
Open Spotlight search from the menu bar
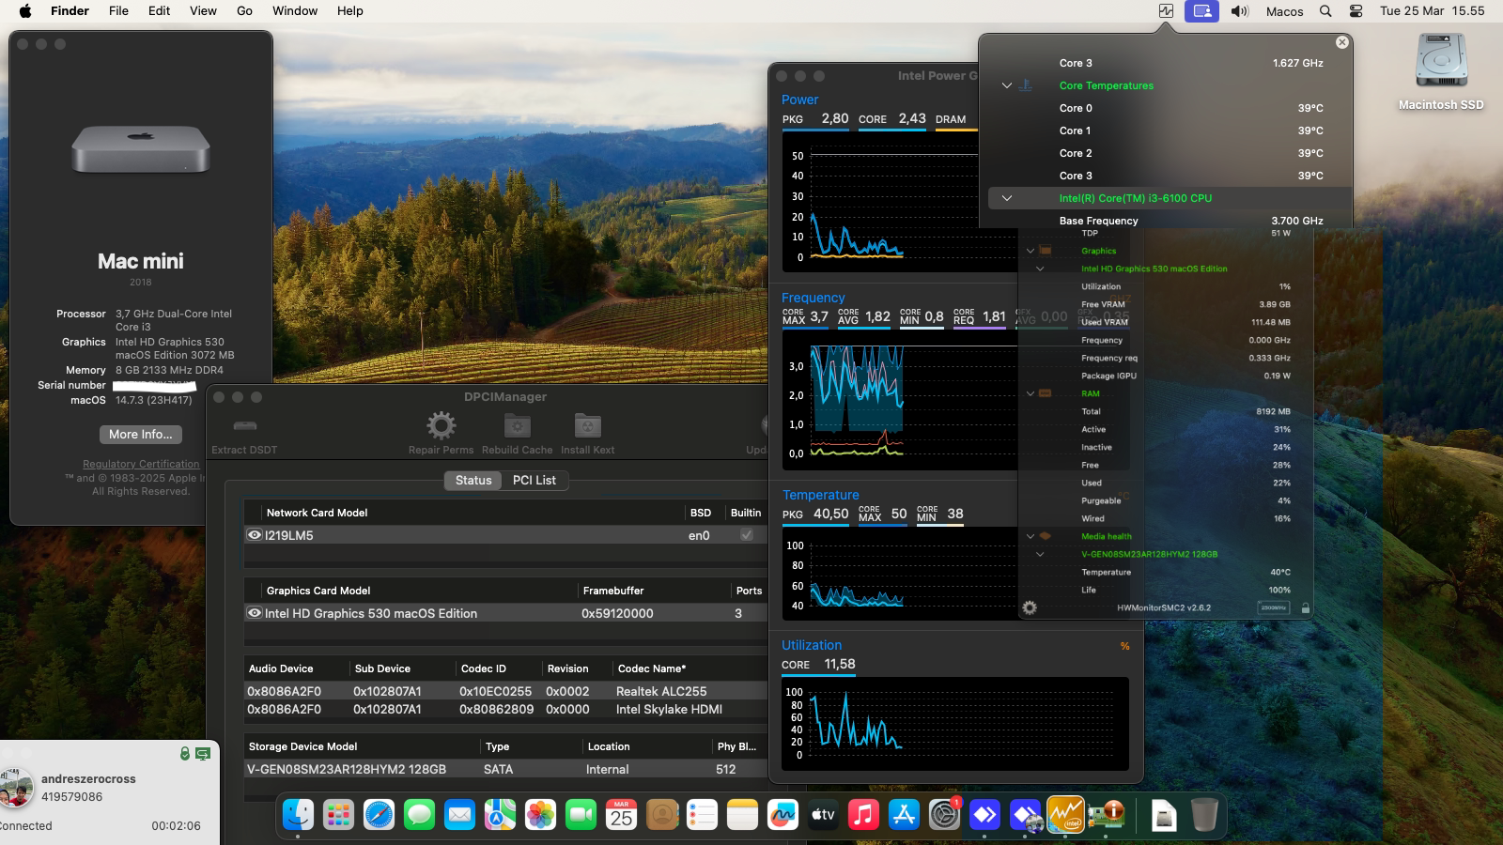coord(1325,11)
